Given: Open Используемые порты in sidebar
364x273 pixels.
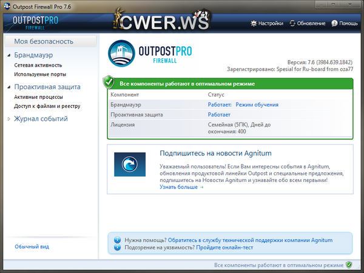Looking at the screenshot, I should [40, 74].
